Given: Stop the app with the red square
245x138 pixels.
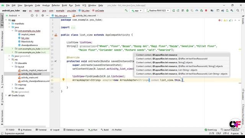Looking at the screenshot, I should 206,10.
